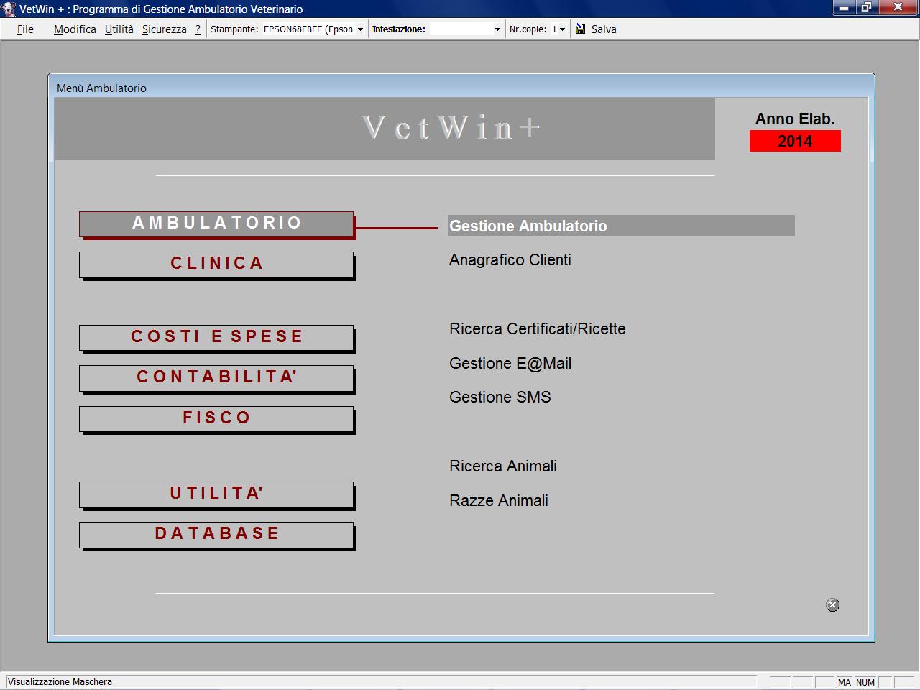Open the File menu

point(25,29)
